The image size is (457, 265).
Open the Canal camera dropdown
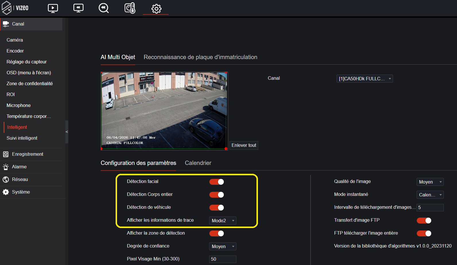point(364,79)
